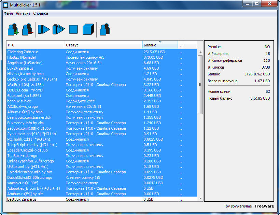Sort the list by the Баланс column header
Image resolution: width=280 pixels, height=215 pixels.
(x=160, y=45)
